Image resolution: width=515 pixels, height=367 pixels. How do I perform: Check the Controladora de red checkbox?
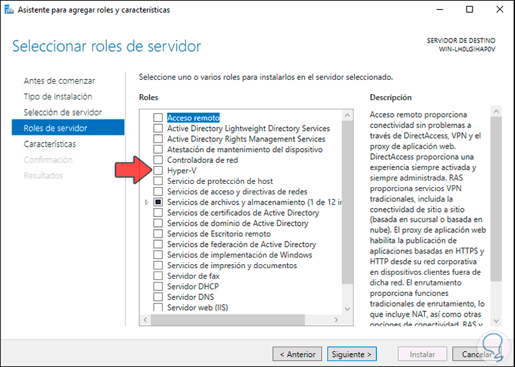158,160
